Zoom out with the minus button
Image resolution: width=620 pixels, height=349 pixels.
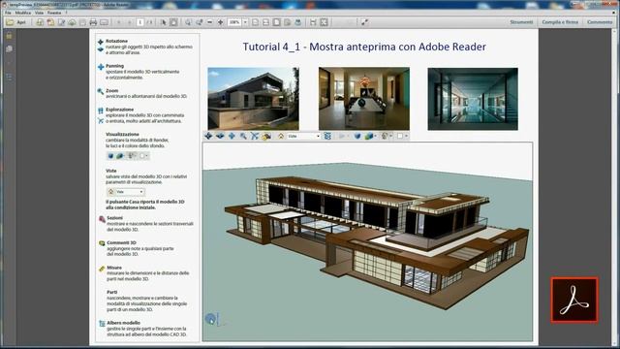point(209,22)
